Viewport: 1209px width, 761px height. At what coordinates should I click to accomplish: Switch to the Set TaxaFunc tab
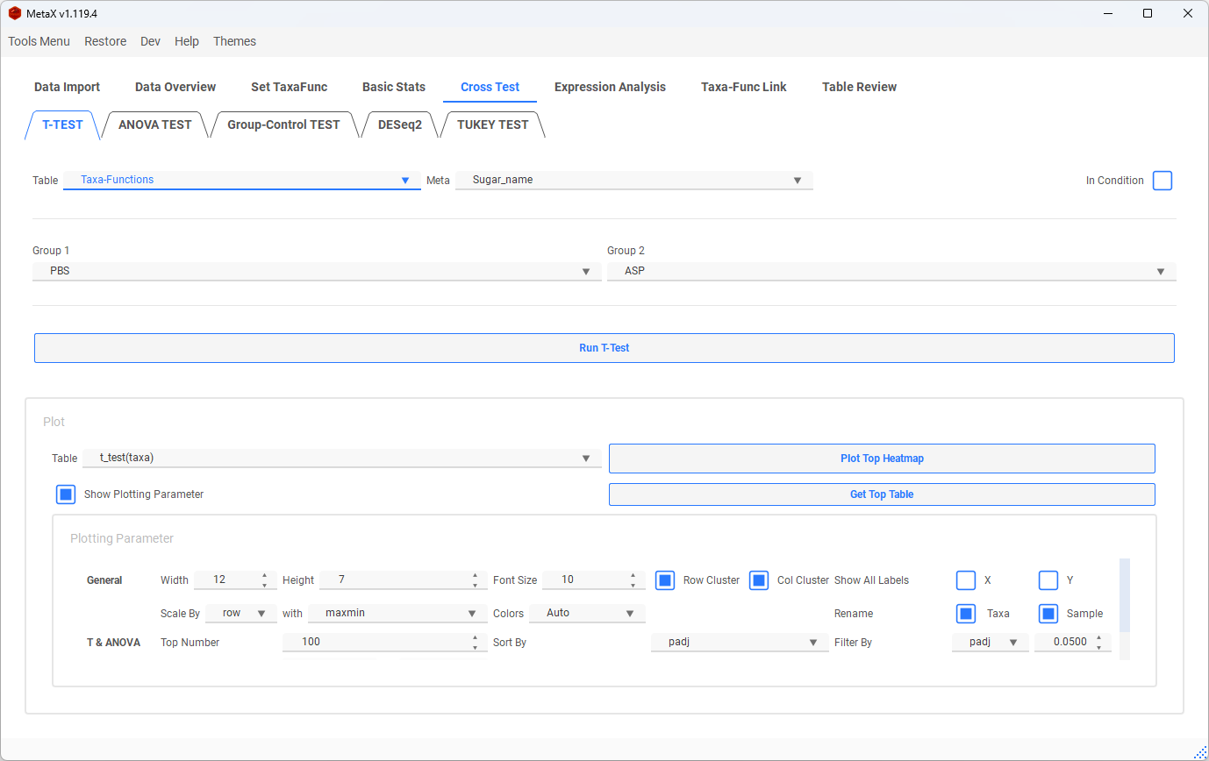tap(289, 87)
